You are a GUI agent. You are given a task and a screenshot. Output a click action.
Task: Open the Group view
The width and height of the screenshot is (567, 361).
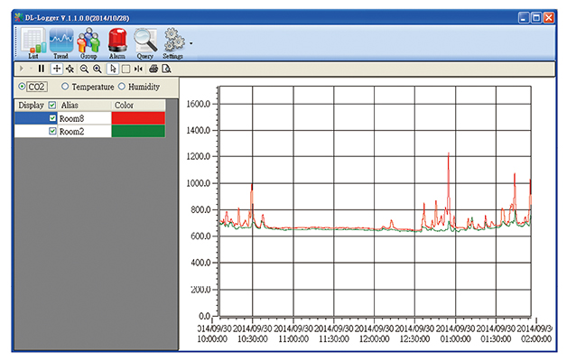coord(88,43)
